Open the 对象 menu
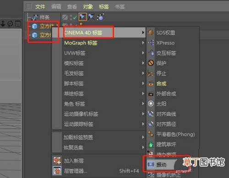 88,6
